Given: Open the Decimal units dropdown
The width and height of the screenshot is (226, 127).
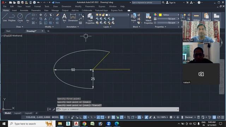Looking at the screenshot, I should point(195,117).
